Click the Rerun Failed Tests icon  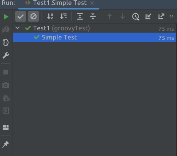[6, 30]
